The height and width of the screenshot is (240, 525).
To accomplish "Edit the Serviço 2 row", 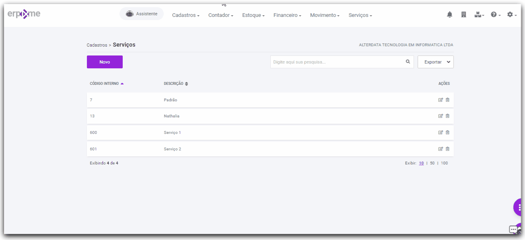I will [x=441, y=149].
